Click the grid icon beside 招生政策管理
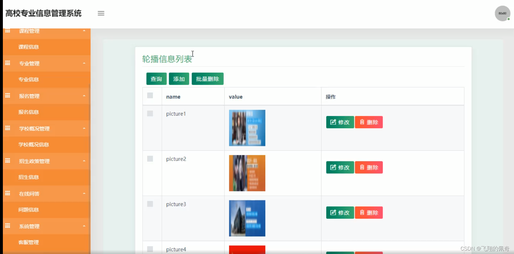This screenshot has height=254, width=514. (8, 161)
